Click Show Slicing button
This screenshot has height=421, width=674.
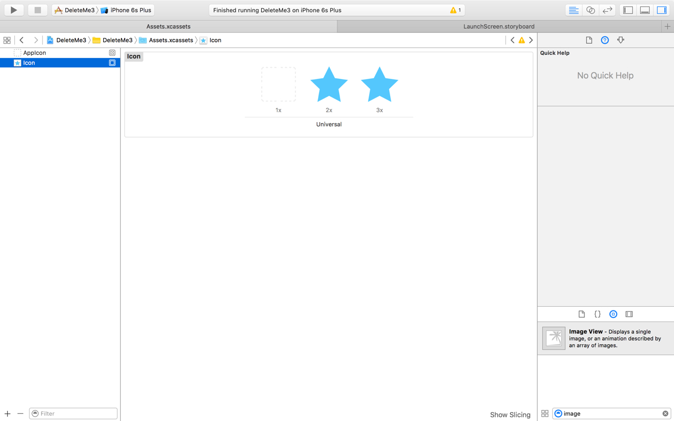point(510,415)
